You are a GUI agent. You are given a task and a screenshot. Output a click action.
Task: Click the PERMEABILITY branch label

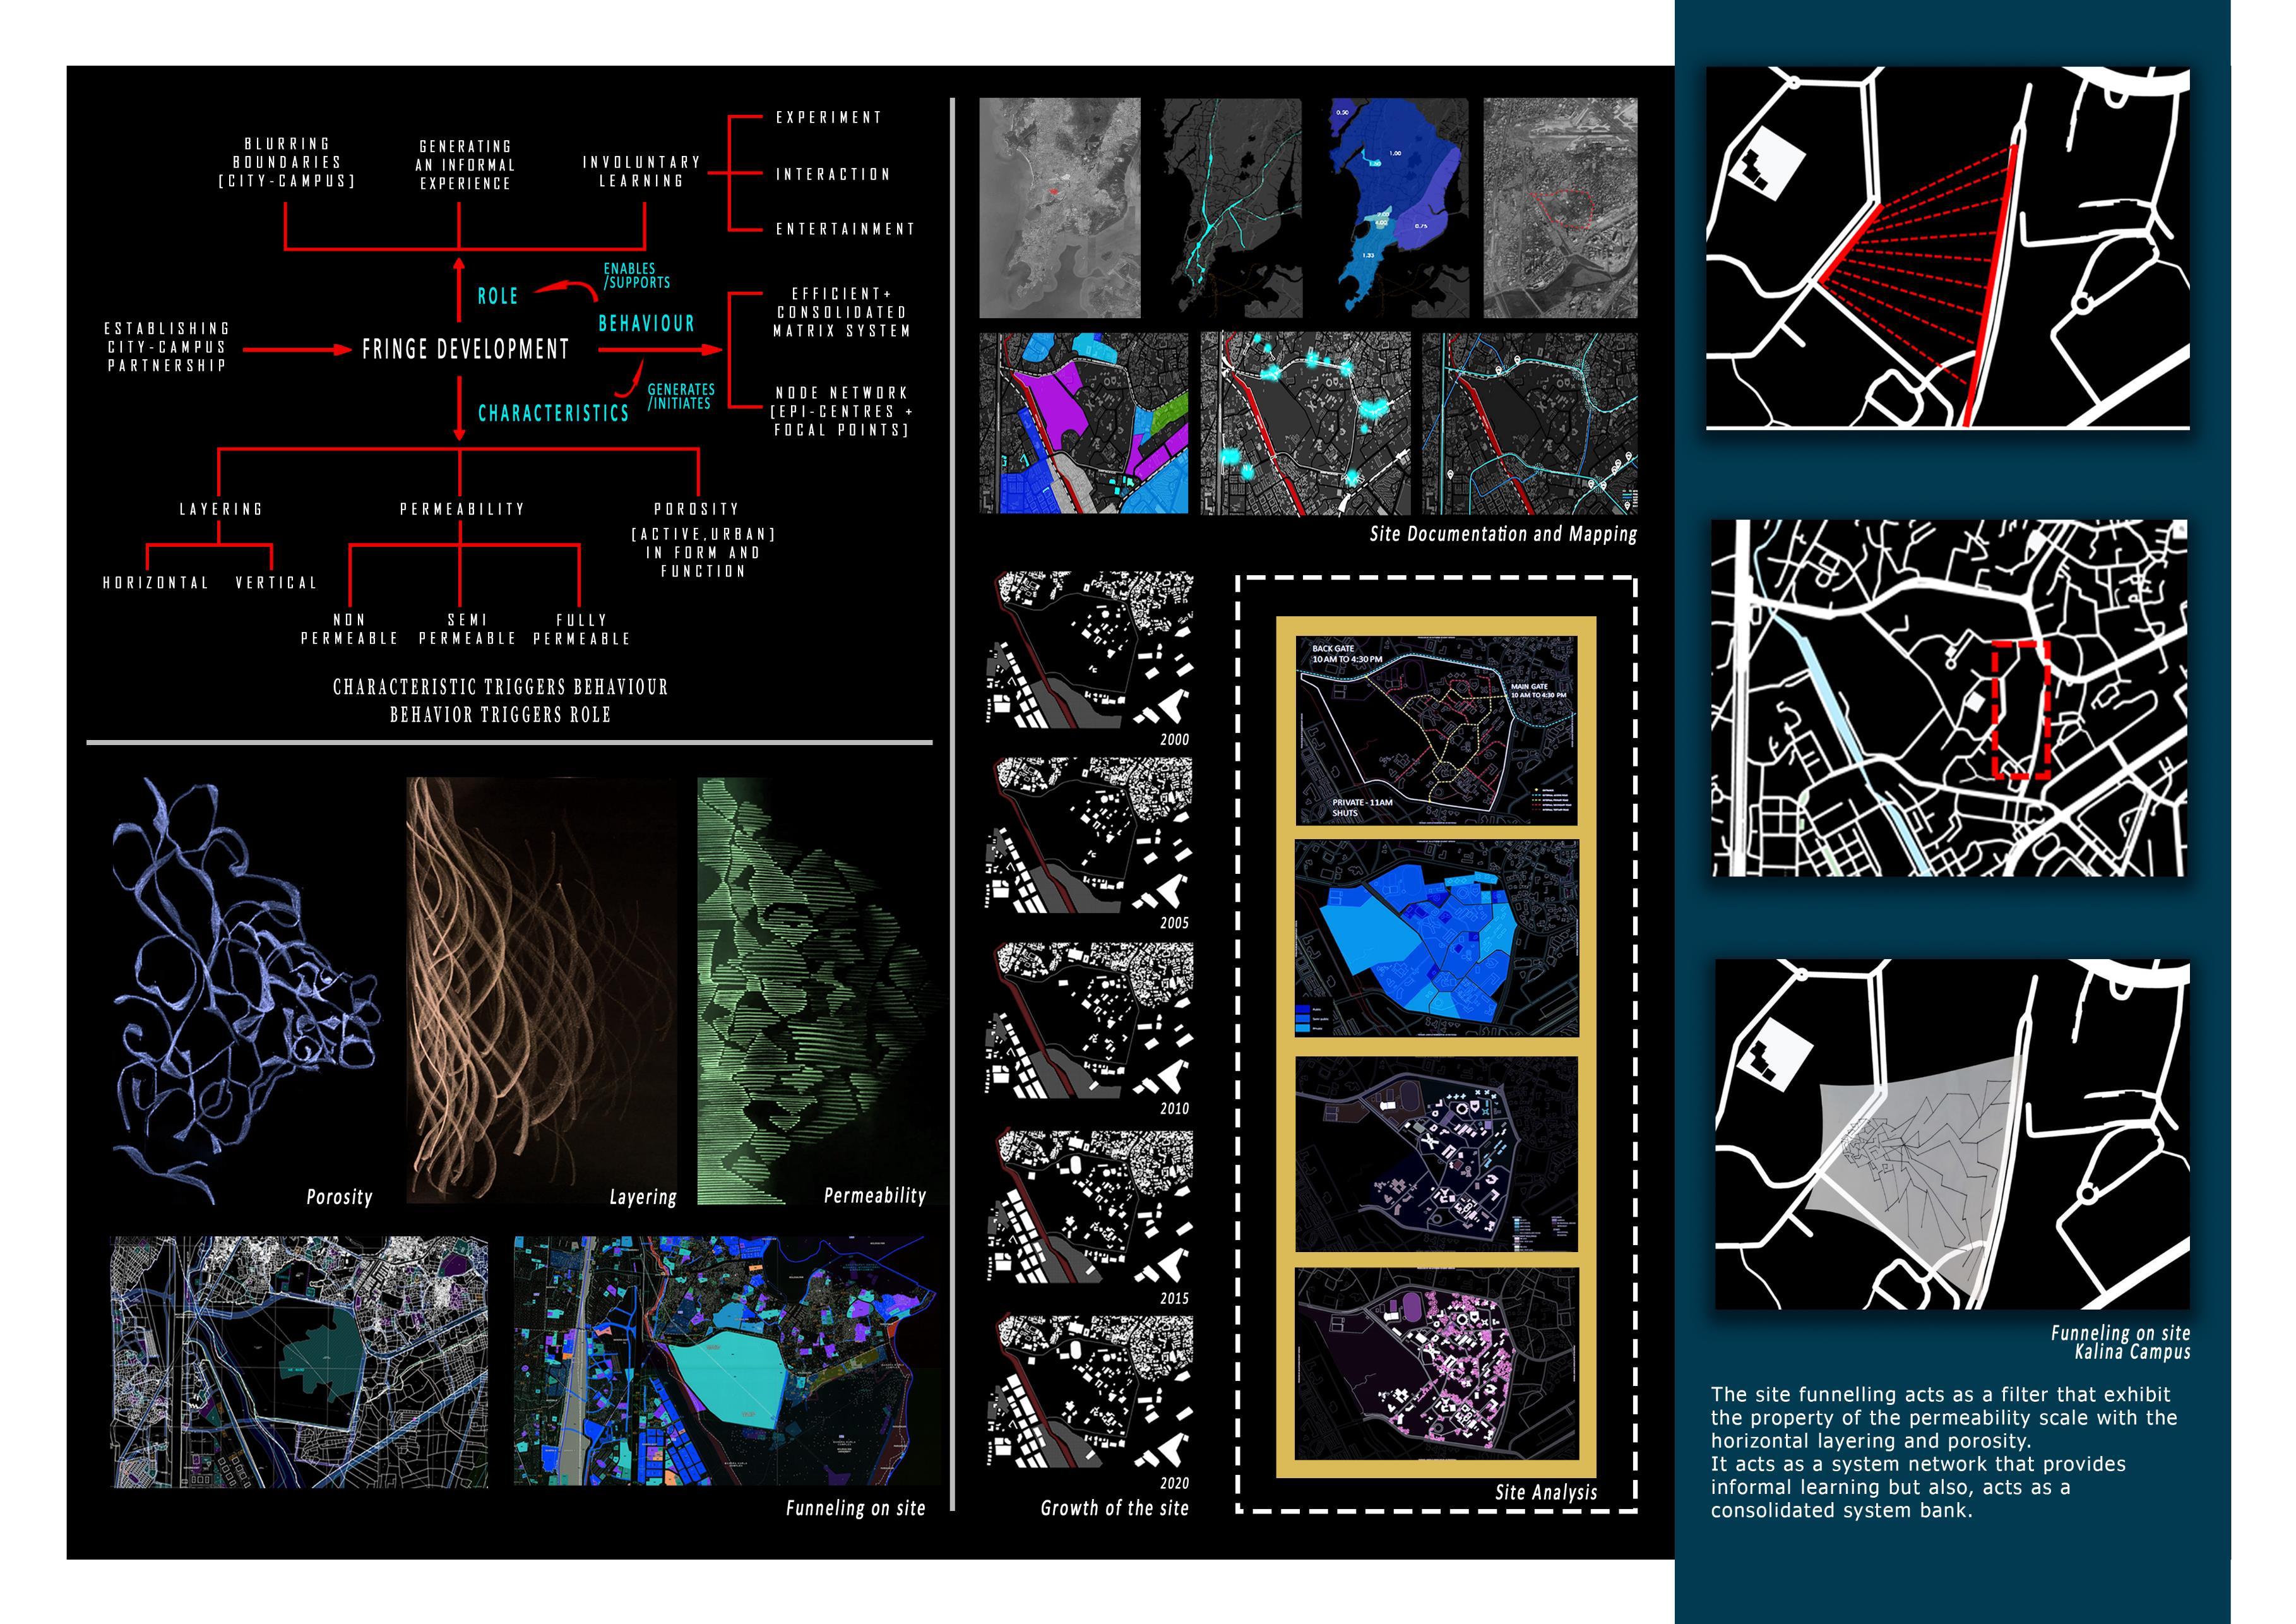pyautogui.click(x=462, y=509)
